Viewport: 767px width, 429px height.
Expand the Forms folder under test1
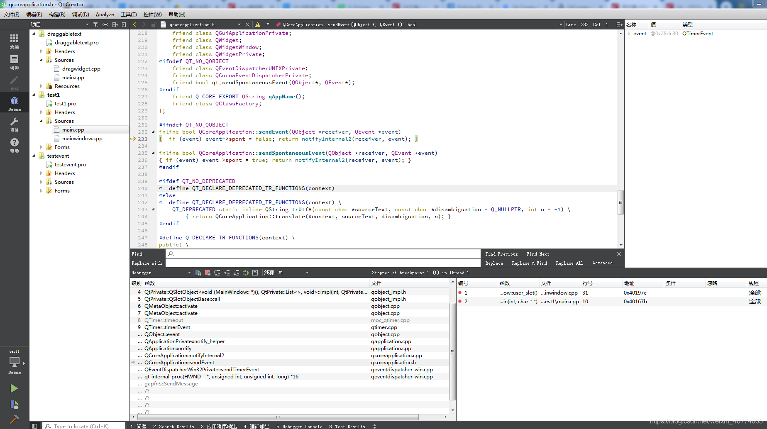click(x=41, y=147)
